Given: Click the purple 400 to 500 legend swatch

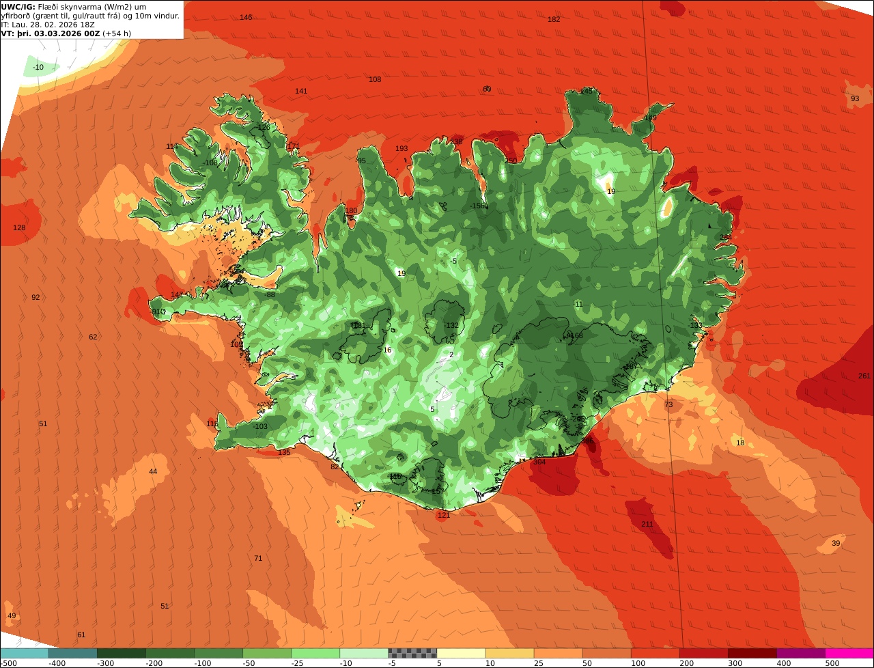Looking at the screenshot, I should click(800, 653).
